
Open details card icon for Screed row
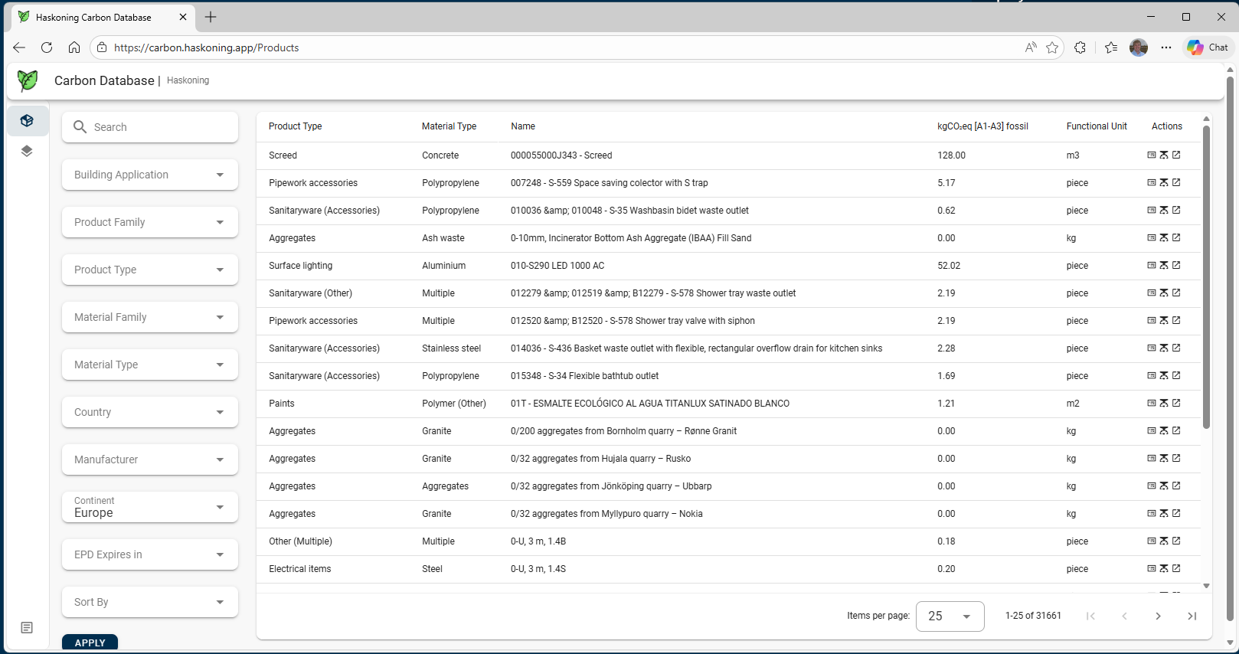1151,155
